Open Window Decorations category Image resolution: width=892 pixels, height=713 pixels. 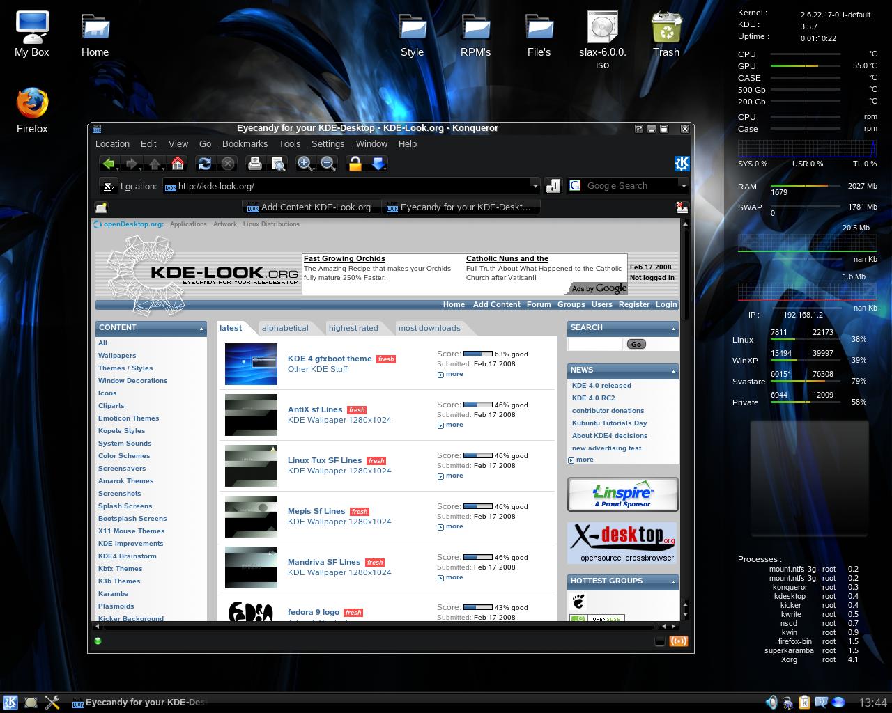[x=133, y=381]
